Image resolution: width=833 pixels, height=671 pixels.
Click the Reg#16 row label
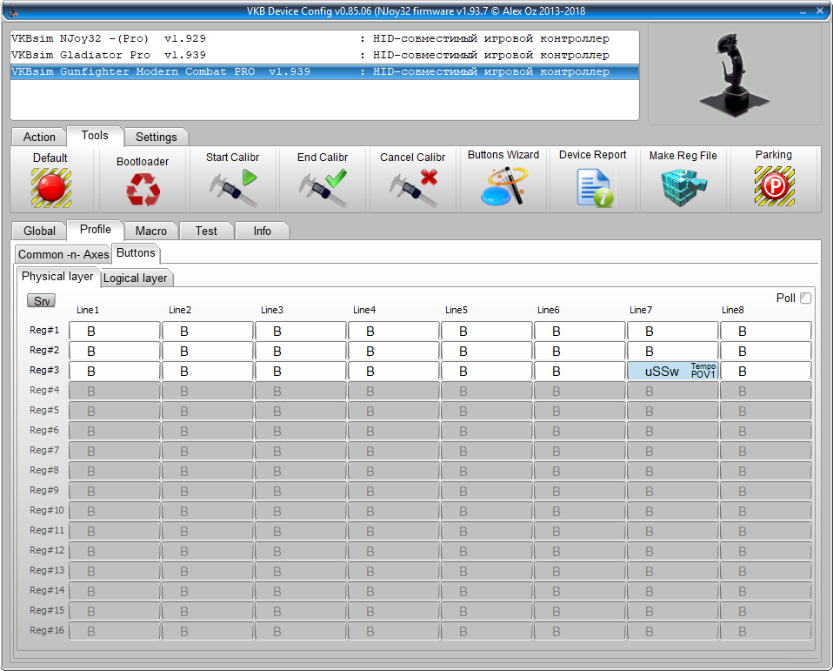[47, 630]
